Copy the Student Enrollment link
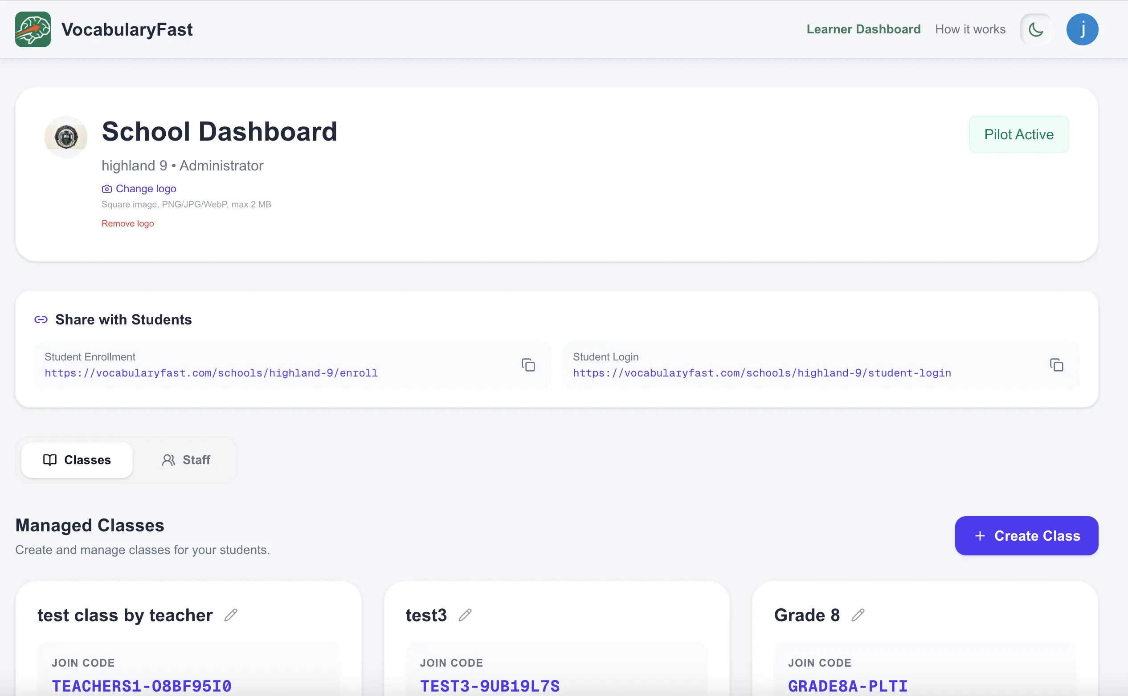 [x=528, y=364]
